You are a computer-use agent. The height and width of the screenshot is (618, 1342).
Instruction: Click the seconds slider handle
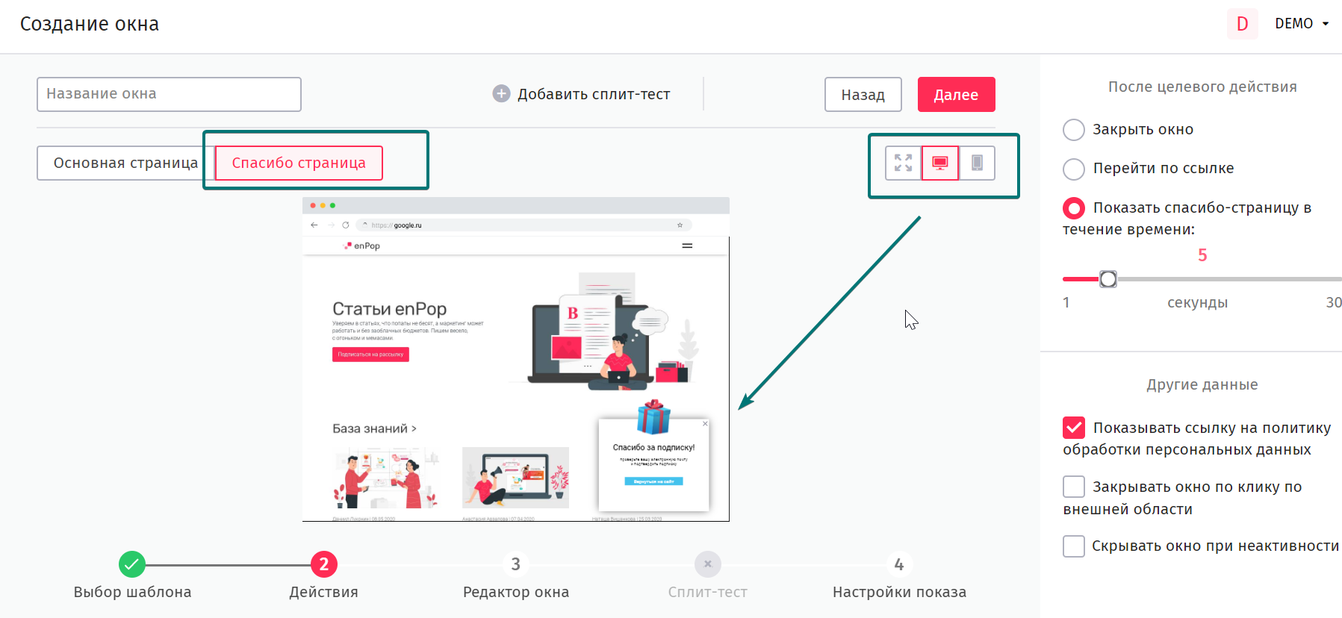click(x=1108, y=279)
